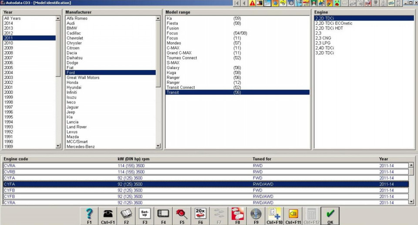Click the Ctrl+F10 add document icon

click(275, 216)
